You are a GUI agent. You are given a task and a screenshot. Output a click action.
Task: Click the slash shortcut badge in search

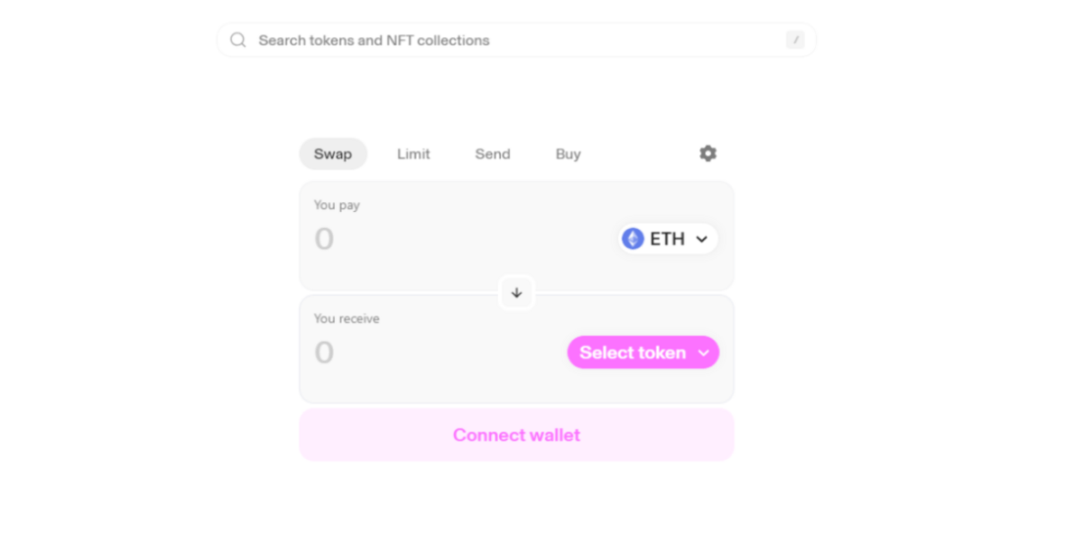point(795,40)
